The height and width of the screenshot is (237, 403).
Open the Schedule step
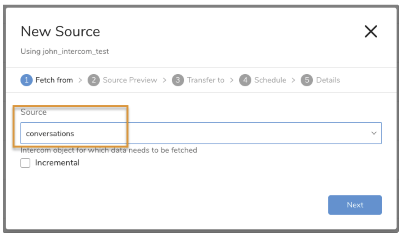point(270,80)
